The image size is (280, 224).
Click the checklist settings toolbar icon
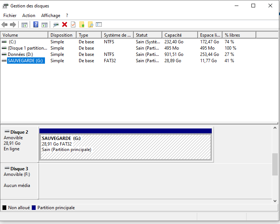(x=99, y=24)
